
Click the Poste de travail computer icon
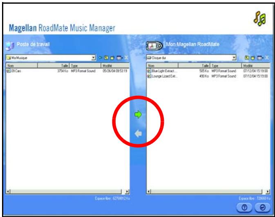[x=10, y=46]
